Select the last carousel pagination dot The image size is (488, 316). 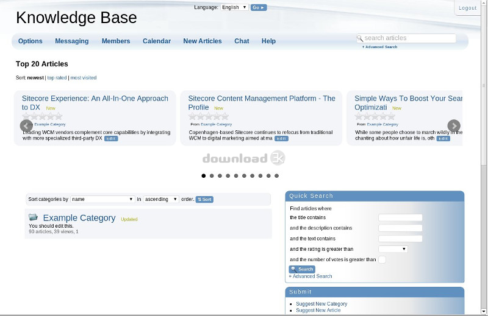point(276,176)
